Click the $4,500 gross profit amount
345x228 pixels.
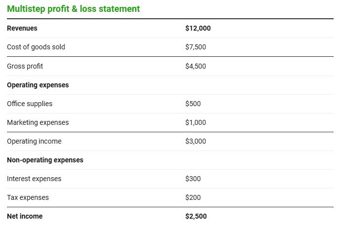(x=196, y=66)
